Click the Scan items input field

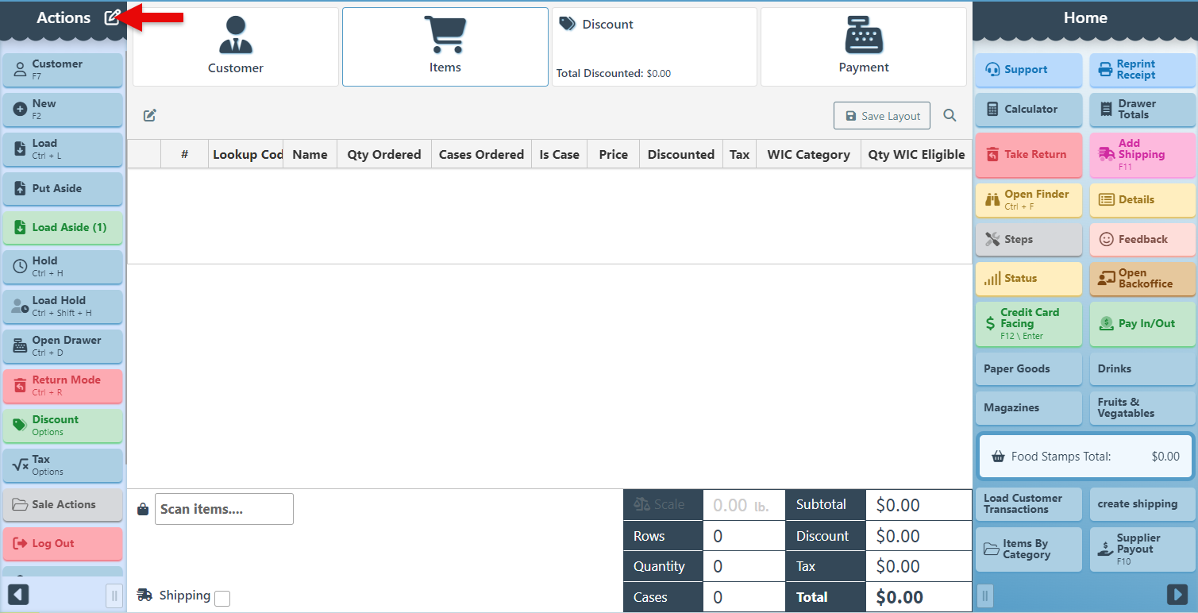pos(224,509)
